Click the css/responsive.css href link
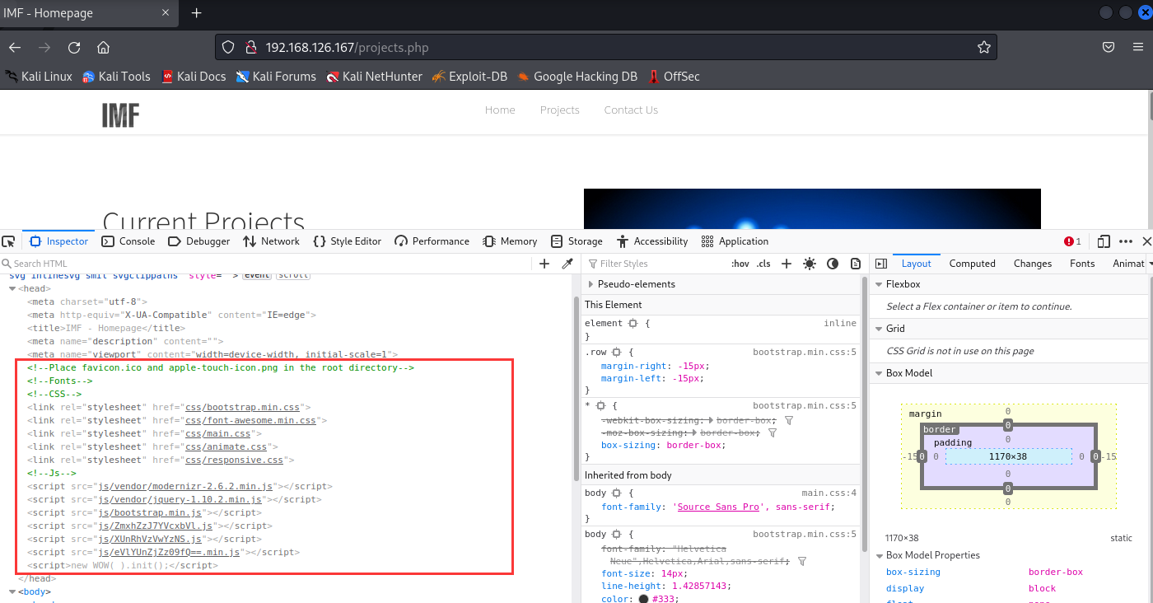This screenshot has width=1153, height=603. click(236, 460)
